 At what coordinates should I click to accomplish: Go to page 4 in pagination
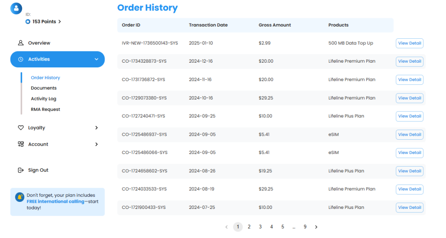click(x=271, y=227)
